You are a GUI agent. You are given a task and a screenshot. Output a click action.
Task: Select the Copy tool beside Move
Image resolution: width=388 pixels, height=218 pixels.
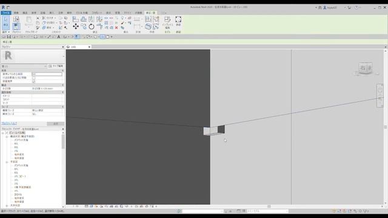coord(84,27)
